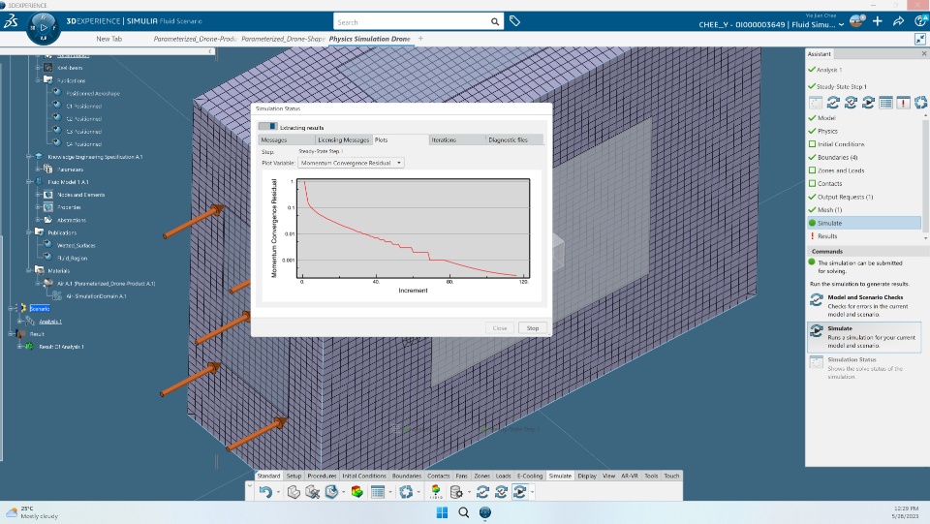Collapse the Fluid Model 1 A.1 tree node

pos(29,182)
